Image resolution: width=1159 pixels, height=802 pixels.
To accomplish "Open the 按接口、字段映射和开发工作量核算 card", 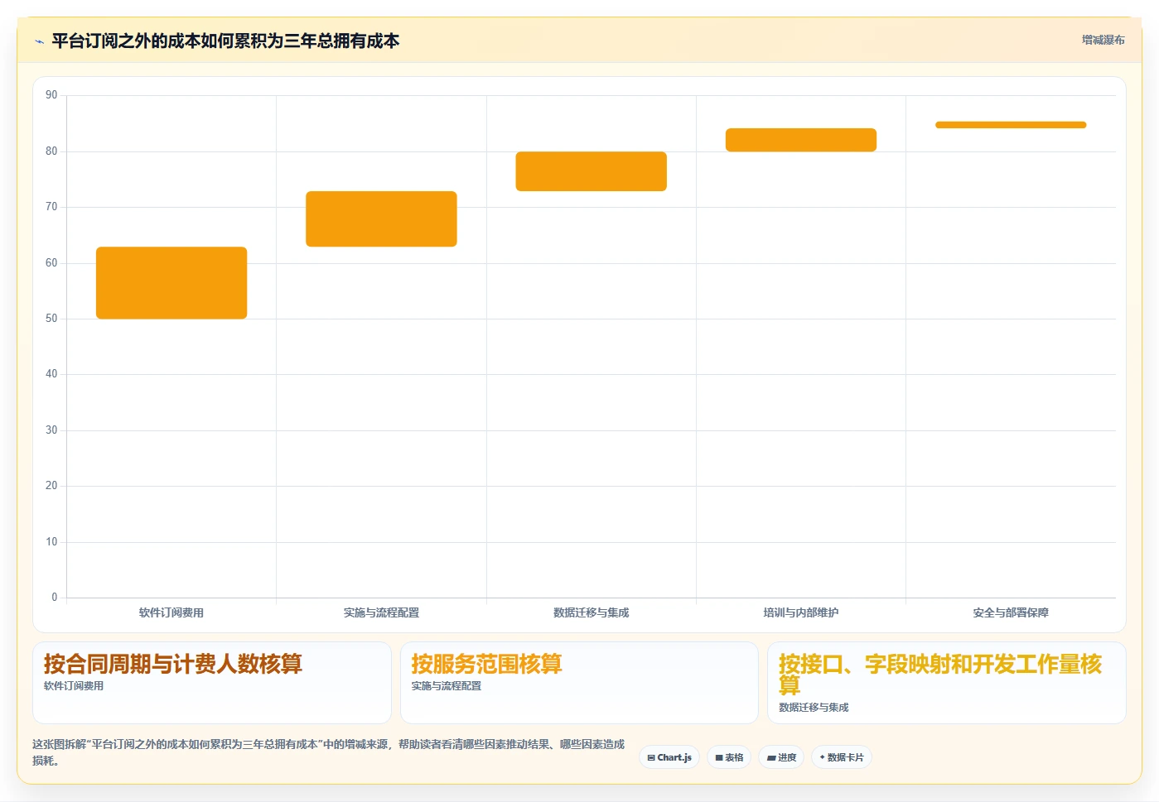I will pos(946,683).
